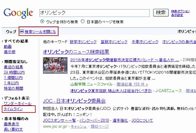
Task: Enable 画像表示 option
Action: (x=12, y=124)
